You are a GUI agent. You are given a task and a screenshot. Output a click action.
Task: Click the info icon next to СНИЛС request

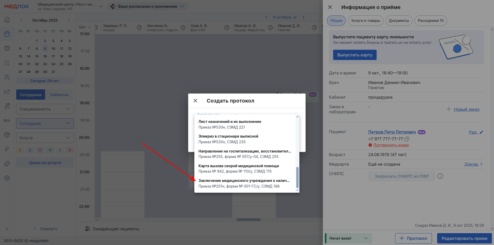tap(440, 176)
